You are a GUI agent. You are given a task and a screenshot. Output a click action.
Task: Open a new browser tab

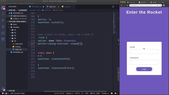point(163,2)
